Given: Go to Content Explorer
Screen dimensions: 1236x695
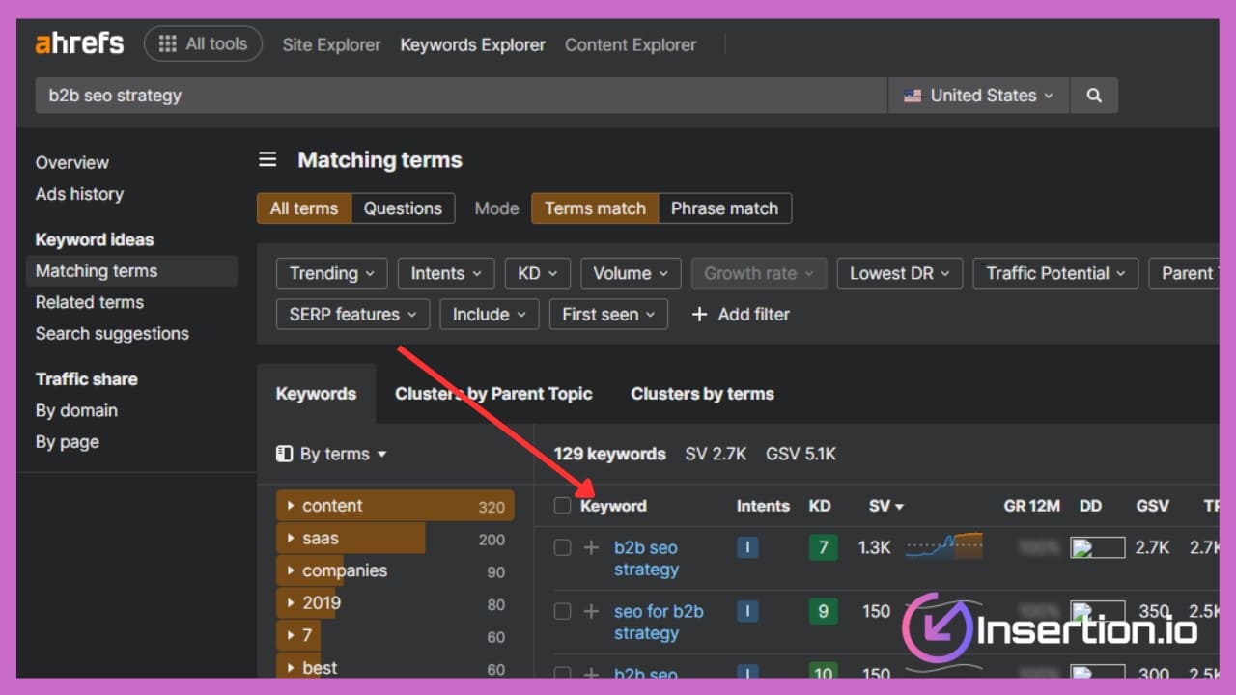Looking at the screenshot, I should pyautogui.click(x=631, y=44).
